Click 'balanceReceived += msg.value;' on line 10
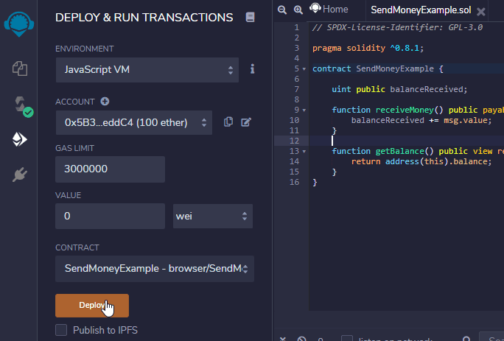The width and height of the screenshot is (504, 341). point(421,120)
